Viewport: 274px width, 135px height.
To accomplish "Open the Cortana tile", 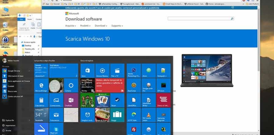I will point(71,85).
